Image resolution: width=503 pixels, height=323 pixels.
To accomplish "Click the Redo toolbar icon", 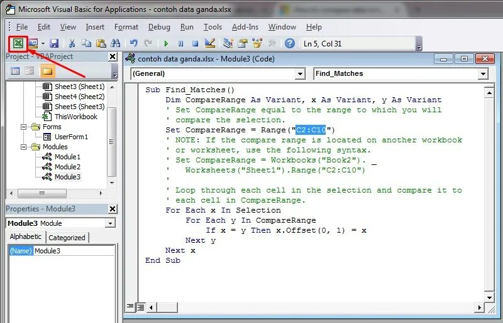I will [148, 43].
